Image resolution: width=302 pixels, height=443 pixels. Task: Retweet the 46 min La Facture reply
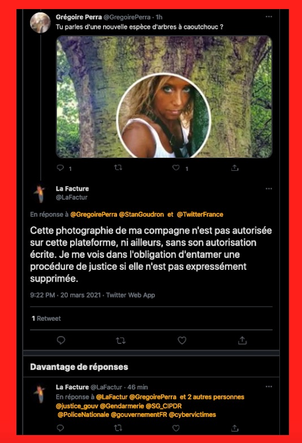point(118,428)
